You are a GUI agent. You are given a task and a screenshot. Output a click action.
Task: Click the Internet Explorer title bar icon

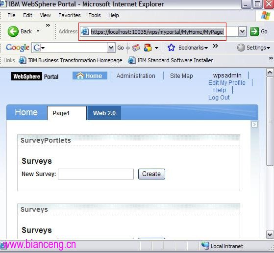[x=3, y=4]
